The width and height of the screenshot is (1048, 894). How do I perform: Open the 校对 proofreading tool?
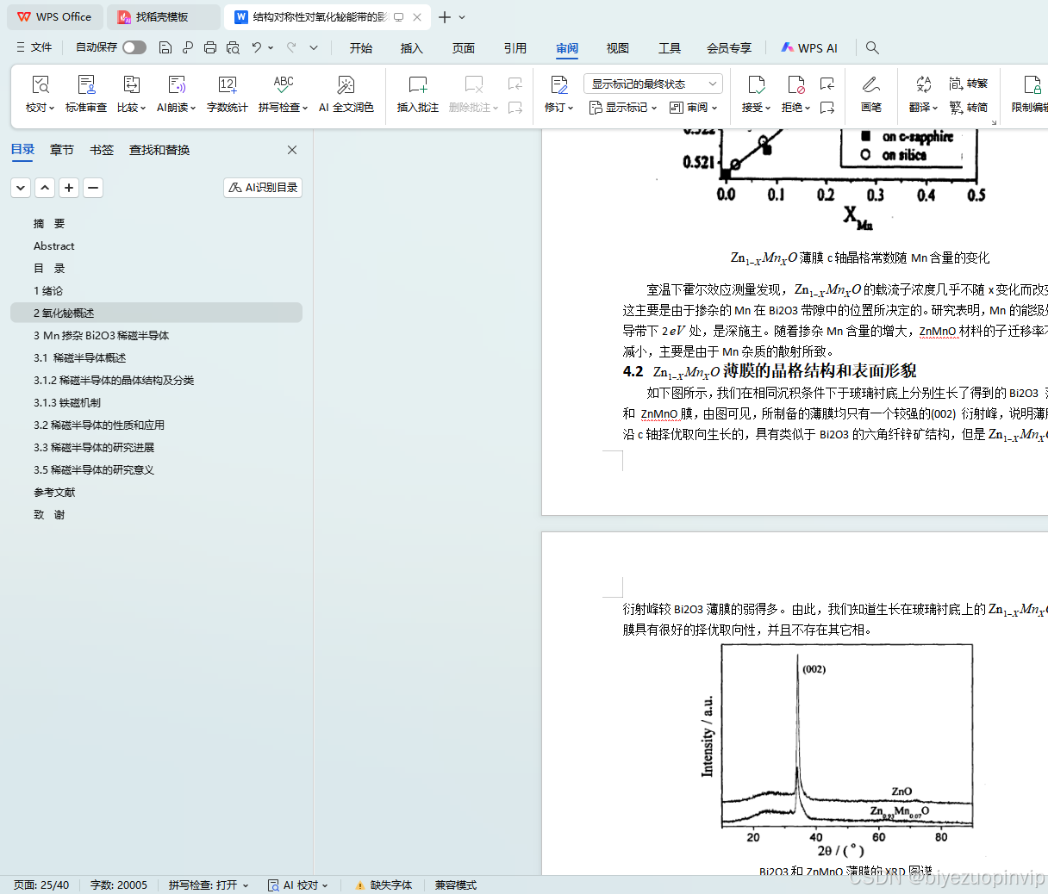point(40,94)
